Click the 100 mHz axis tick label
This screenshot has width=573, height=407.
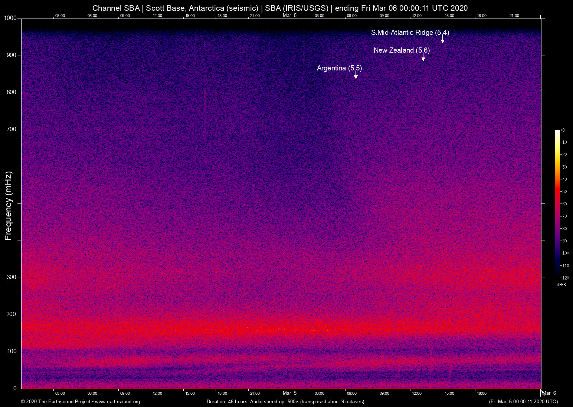pos(12,350)
